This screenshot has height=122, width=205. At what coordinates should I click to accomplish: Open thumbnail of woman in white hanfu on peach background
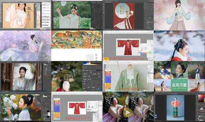25,15
